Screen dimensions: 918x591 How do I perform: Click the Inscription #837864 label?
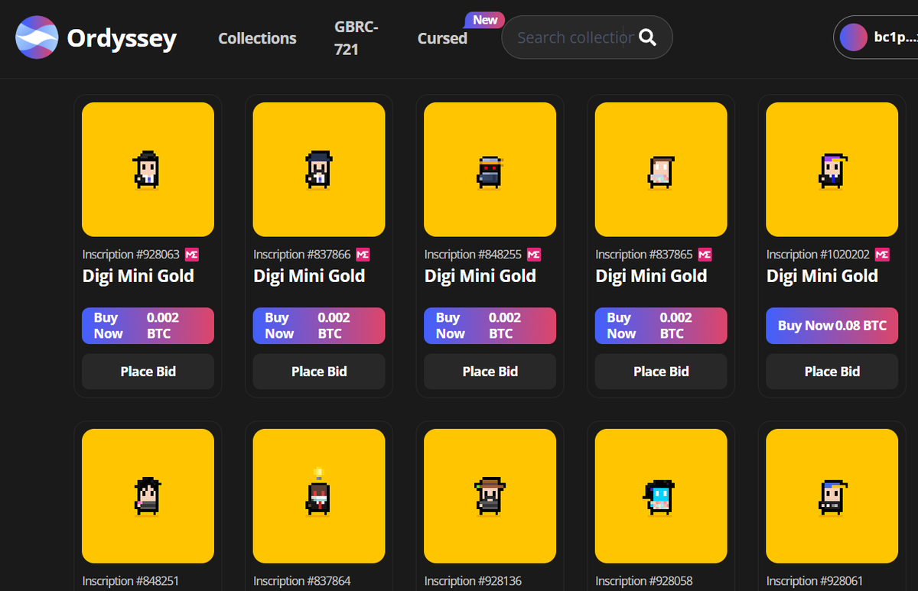click(302, 581)
